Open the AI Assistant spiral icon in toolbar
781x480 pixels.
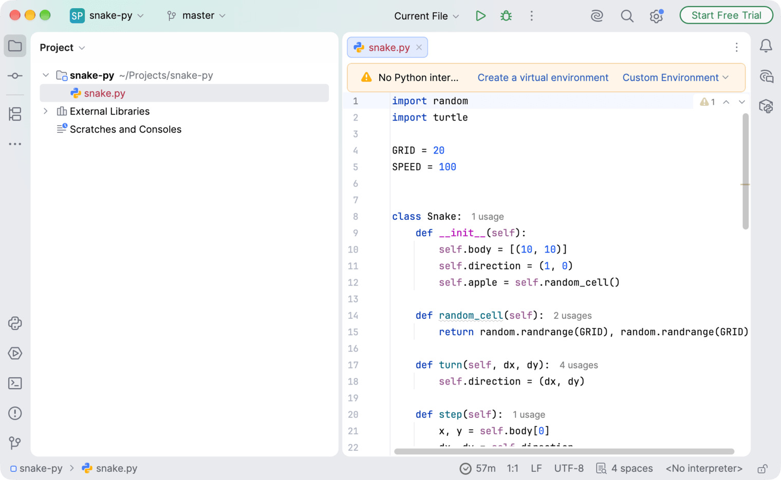[x=597, y=16]
